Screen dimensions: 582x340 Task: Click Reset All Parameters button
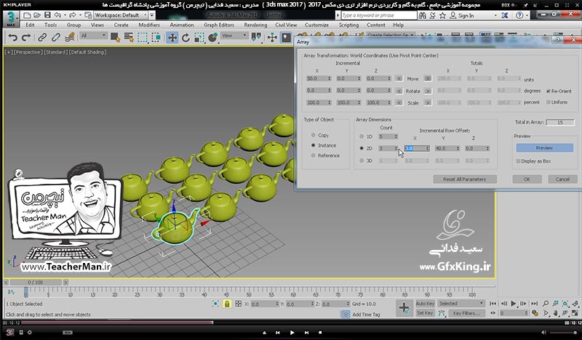click(x=464, y=179)
